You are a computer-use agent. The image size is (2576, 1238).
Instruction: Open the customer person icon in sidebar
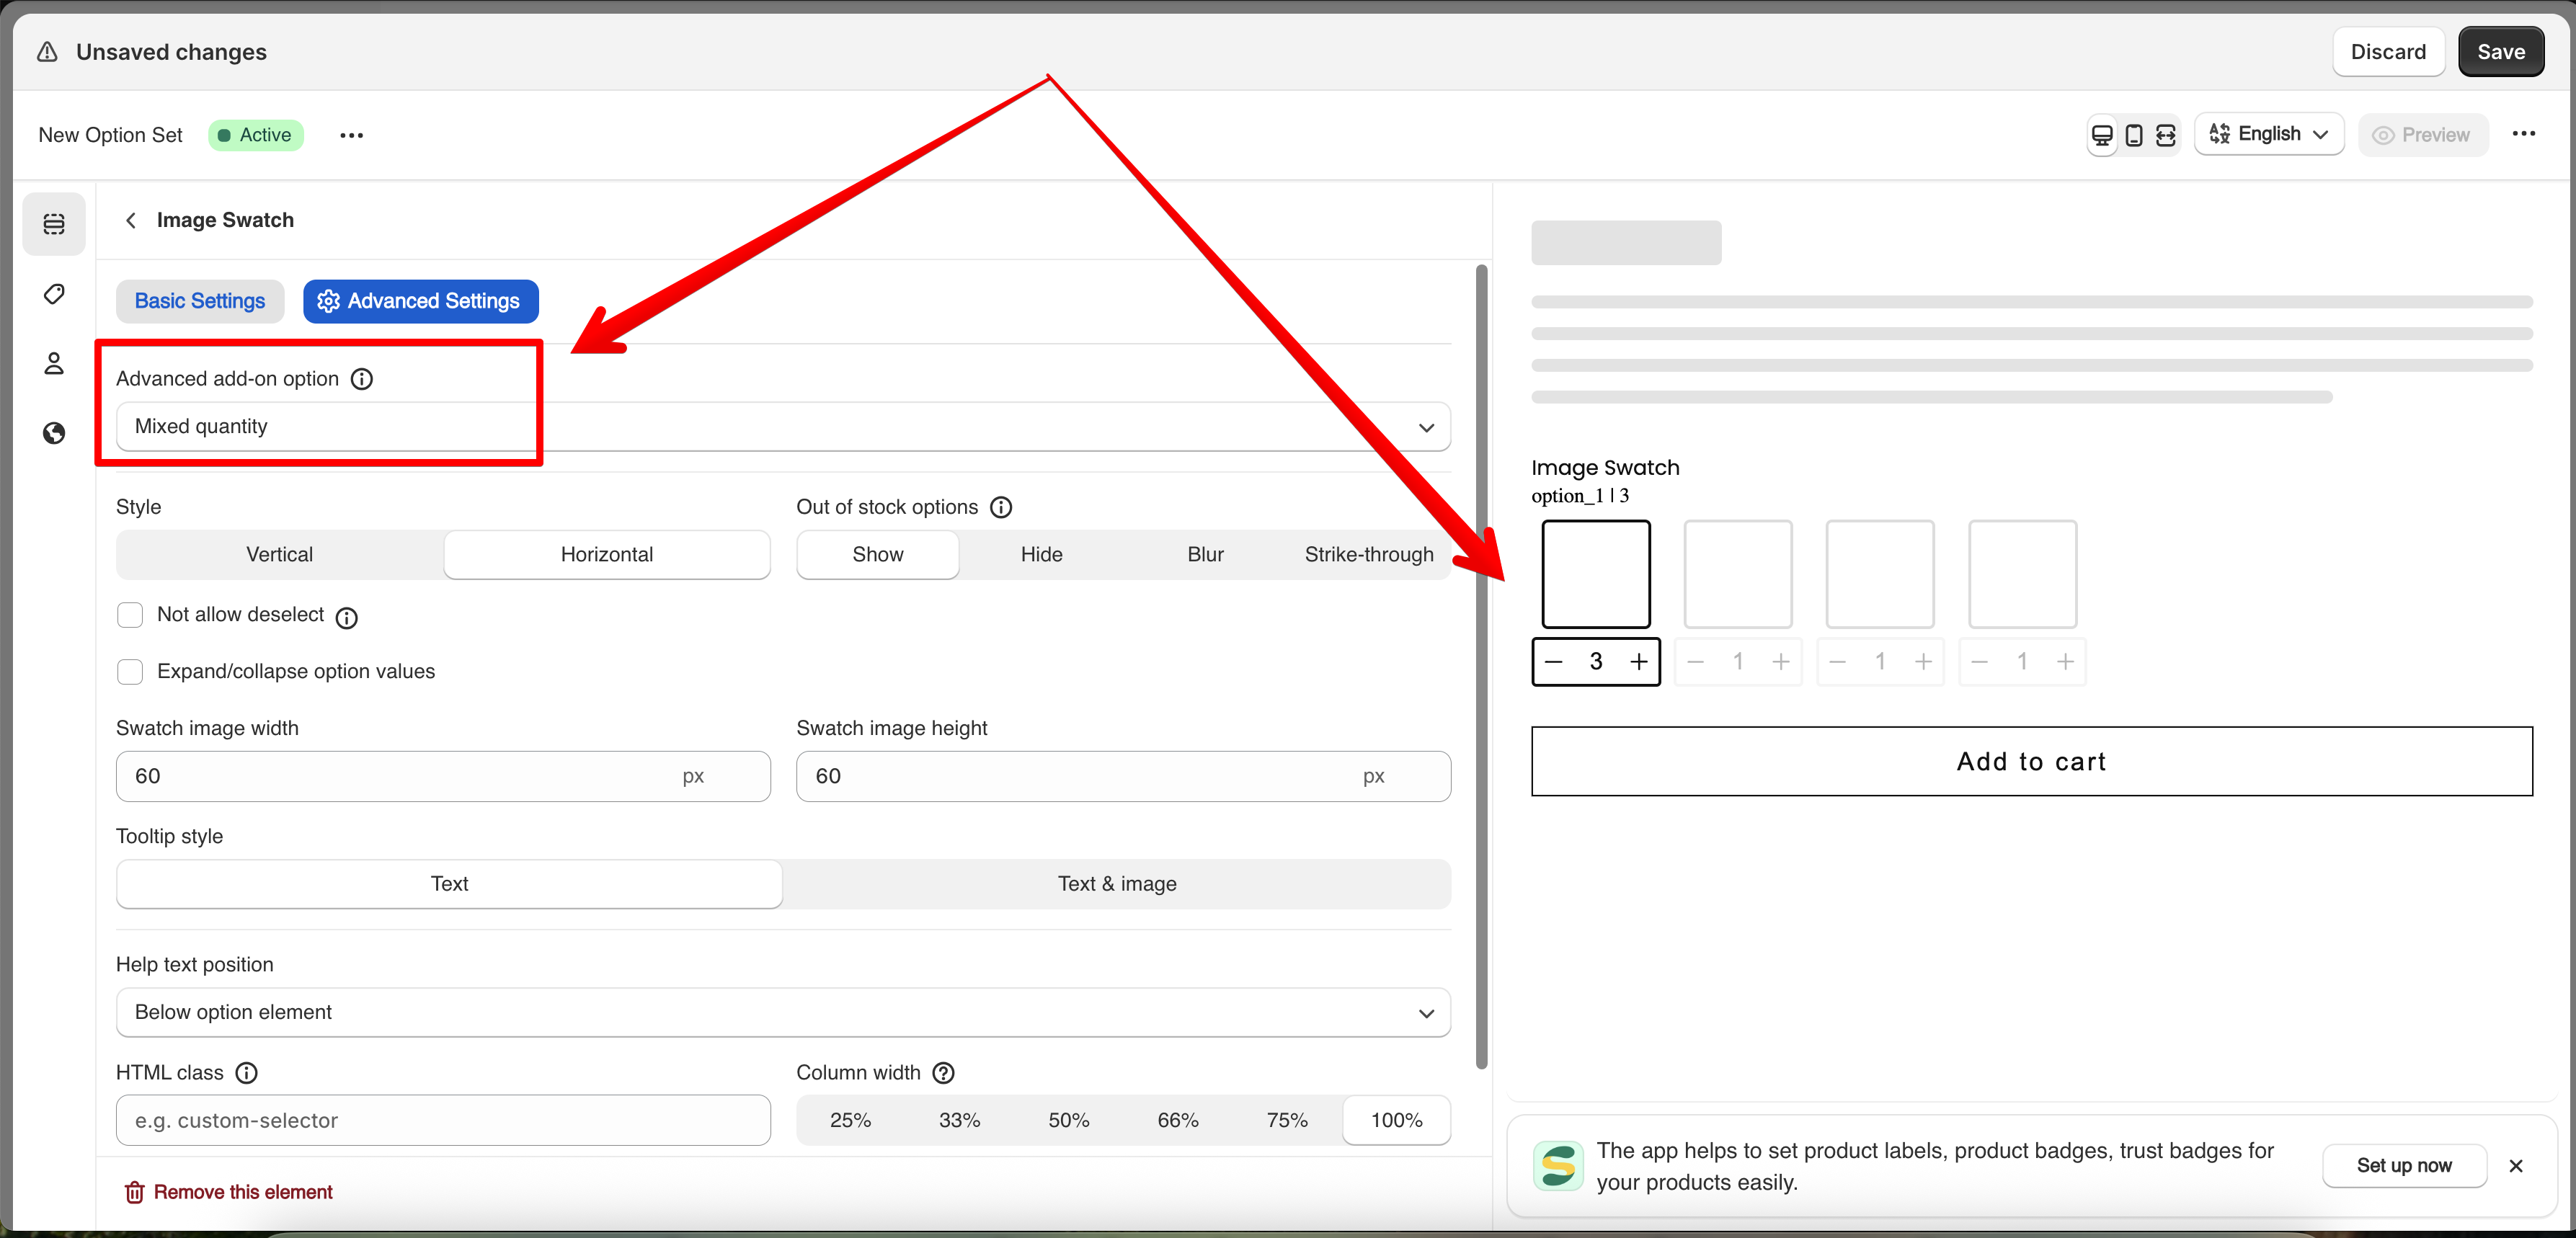pyautogui.click(x=54, y=363)
